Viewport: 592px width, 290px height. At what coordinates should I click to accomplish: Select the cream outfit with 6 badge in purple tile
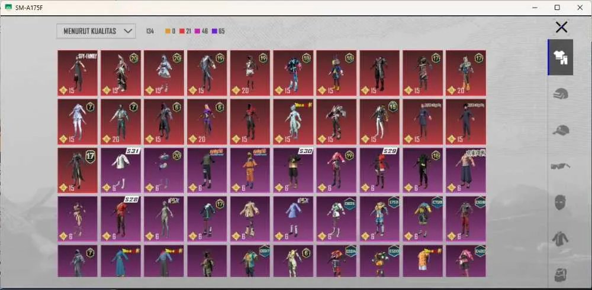point(294,261)
